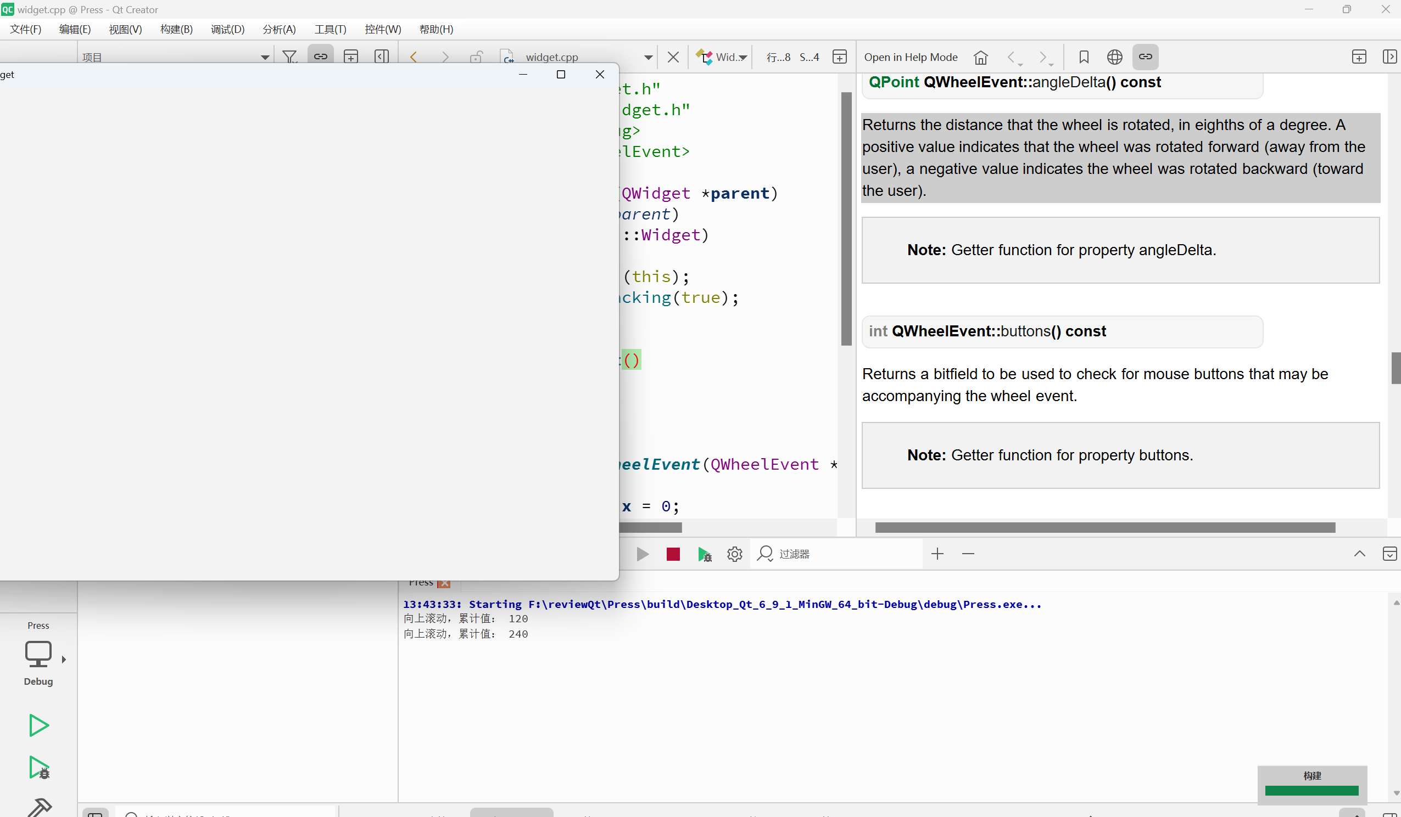Open the 构建(B) build menu
Screen dimensions: 1401x817
tap(176, 30)
